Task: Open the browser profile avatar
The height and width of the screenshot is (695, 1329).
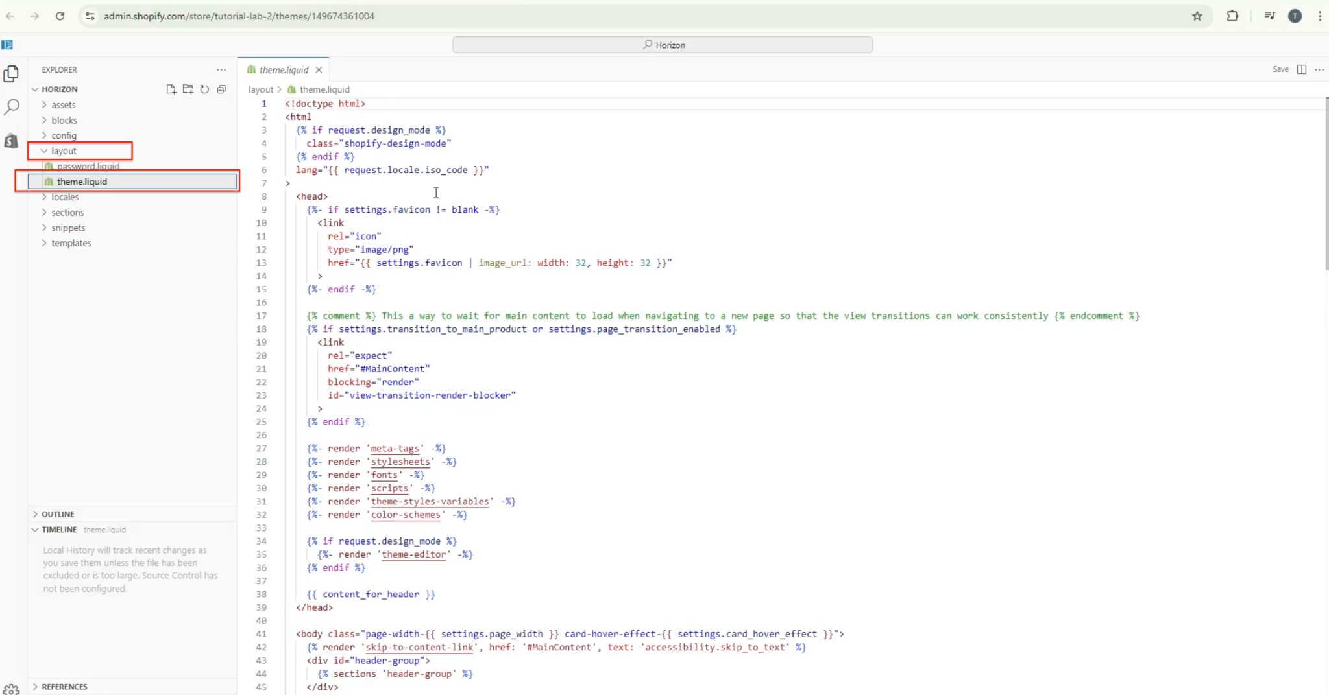Action: point(1295,16)
